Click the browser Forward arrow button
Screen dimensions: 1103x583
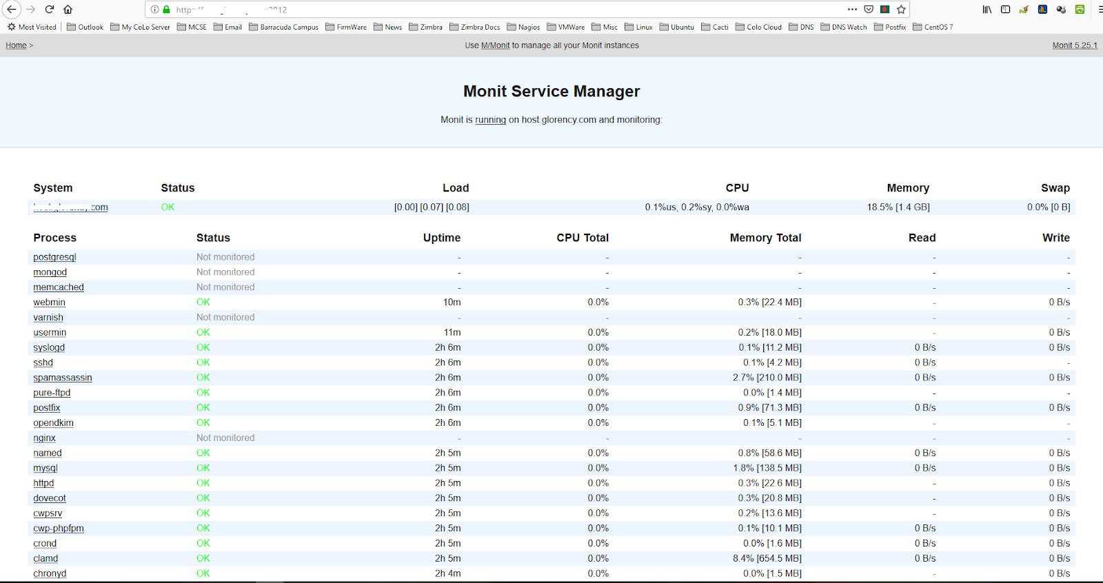(30, 9)
